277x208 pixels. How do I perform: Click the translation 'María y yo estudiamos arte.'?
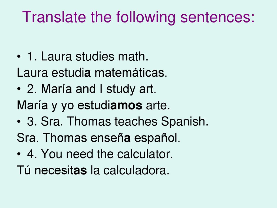93,105
